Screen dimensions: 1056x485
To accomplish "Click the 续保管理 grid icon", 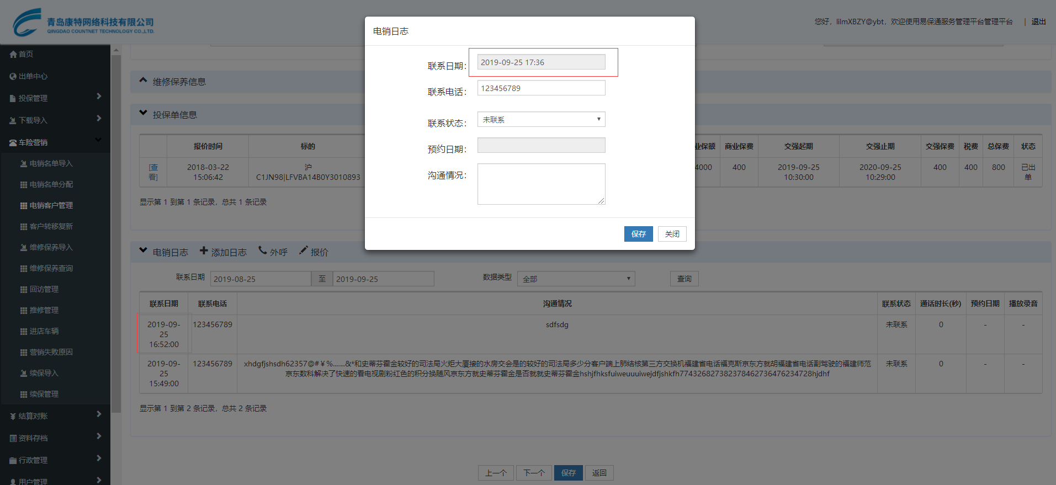I will coord(24,394).
